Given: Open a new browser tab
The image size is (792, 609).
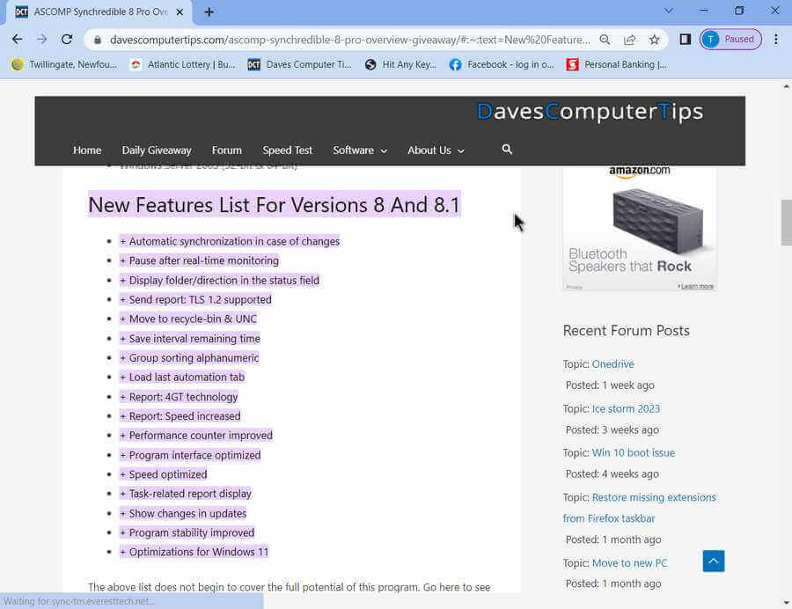Looking at the screenshot, I should [209, 12].
